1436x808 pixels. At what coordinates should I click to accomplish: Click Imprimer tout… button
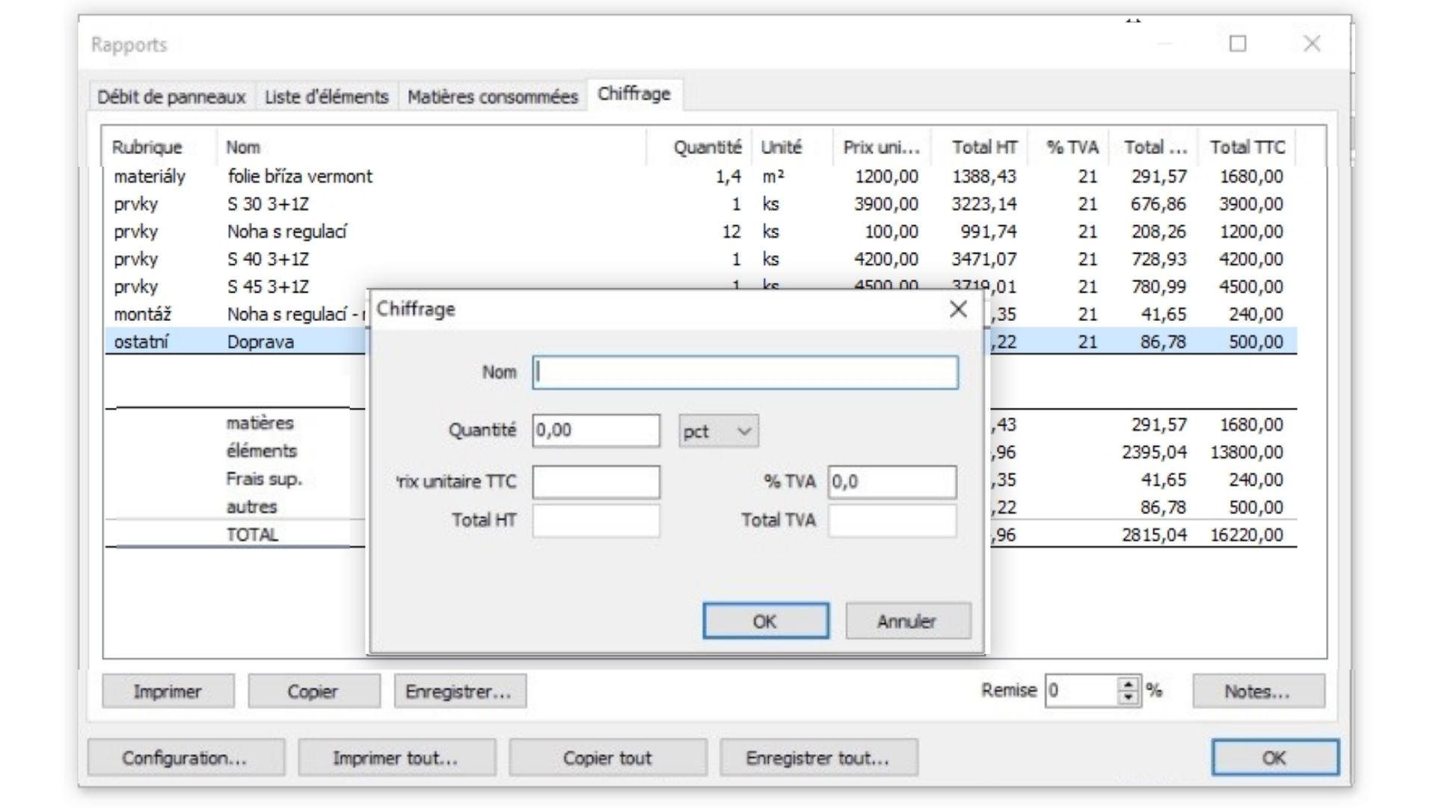(x=396, y=758)
